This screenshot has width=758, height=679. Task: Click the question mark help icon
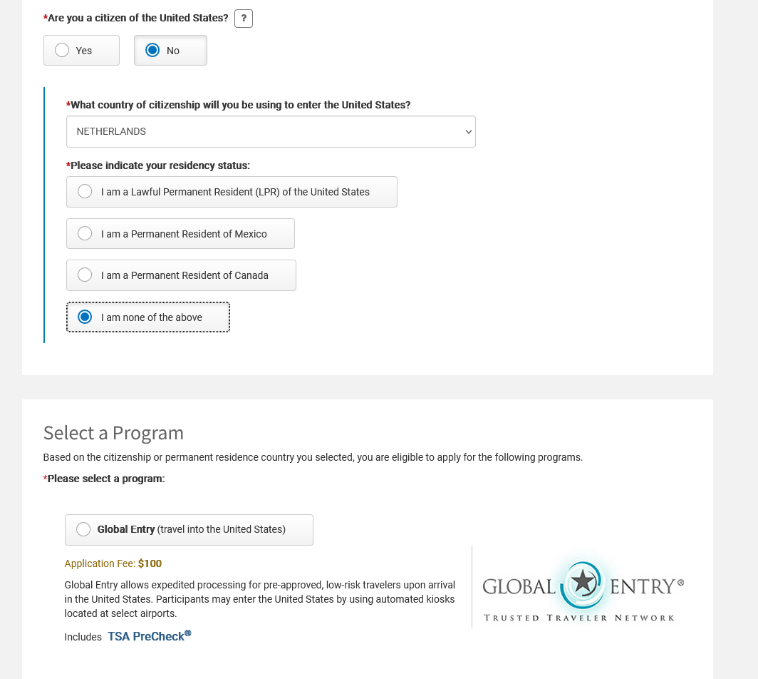tap(244, 19)
